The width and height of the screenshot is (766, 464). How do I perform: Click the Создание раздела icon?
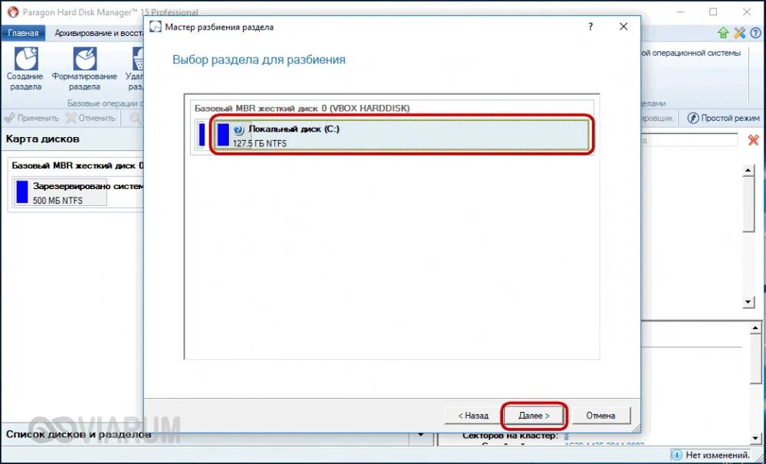click(26, 59)
